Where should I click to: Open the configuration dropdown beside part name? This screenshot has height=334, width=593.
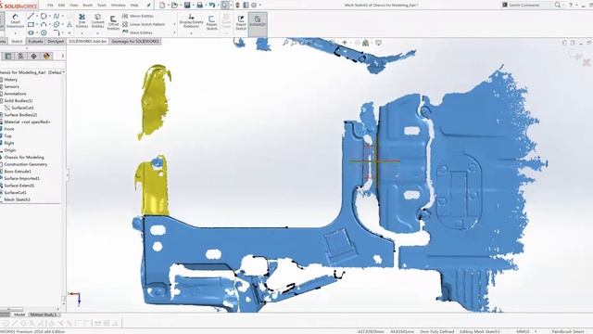64,72
